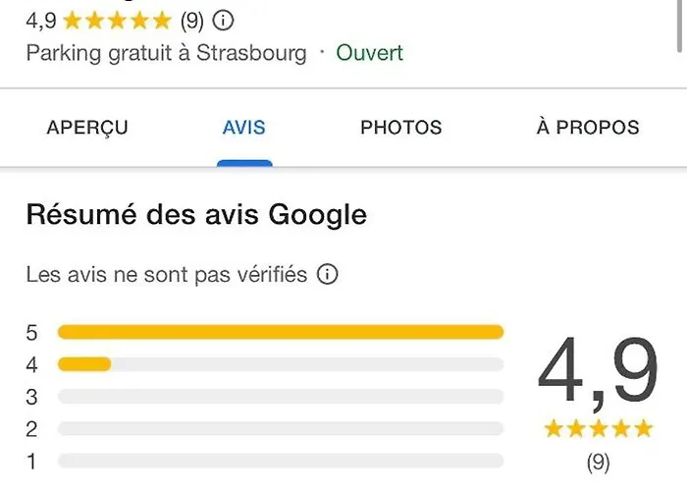Screen dimensions: 687x491
Task: Click the 'Ouvert' opening status
Action: click(370, 52)
